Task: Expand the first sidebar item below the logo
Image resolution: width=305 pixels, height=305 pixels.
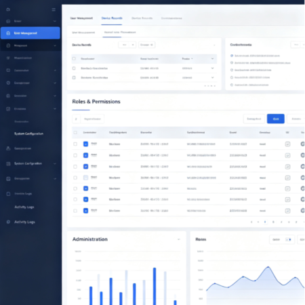Action: click(55, 21)
